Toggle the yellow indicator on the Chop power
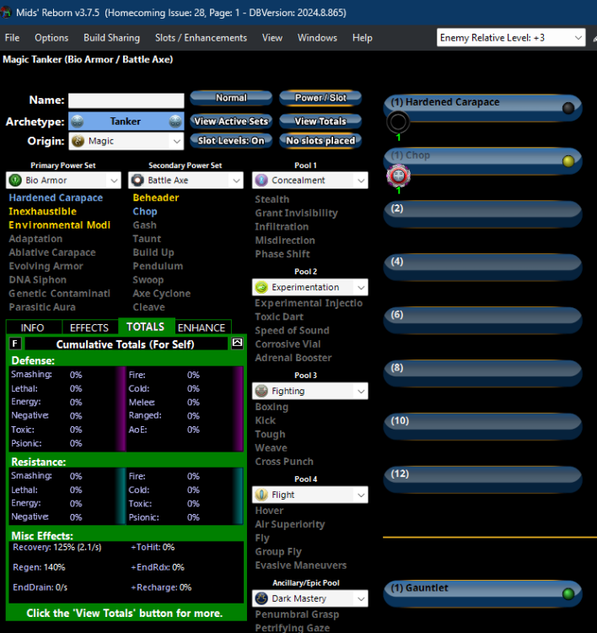 [567, 161]
